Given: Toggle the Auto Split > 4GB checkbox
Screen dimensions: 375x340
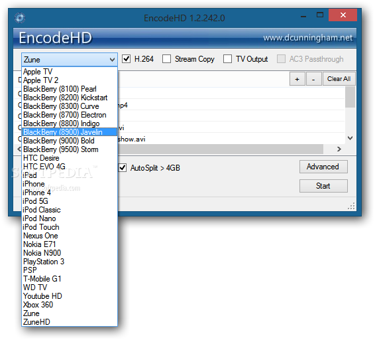Looking at the screenshot, I should (122, 167).
